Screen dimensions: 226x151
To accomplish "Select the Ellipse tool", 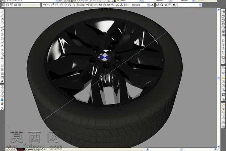I will pyautogui.click(x=2, y=46).
